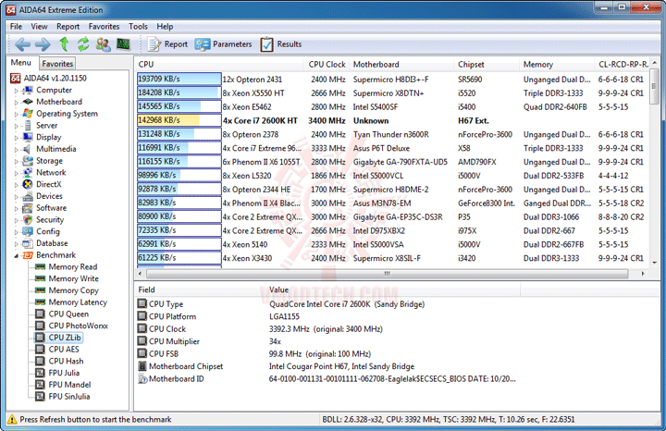
Task: Open benchmark Parameters
Action: coord(224,44)
